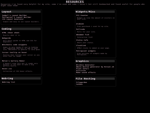This screenshot has height=113, width=150.
Task: Open W3schools code snippets link
Action: [x=14, y=45]
